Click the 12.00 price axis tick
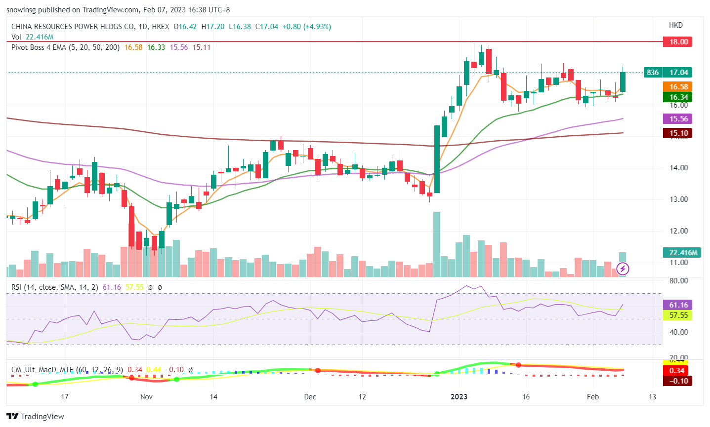This screenshot has height=427, width=710. [679, 231]
